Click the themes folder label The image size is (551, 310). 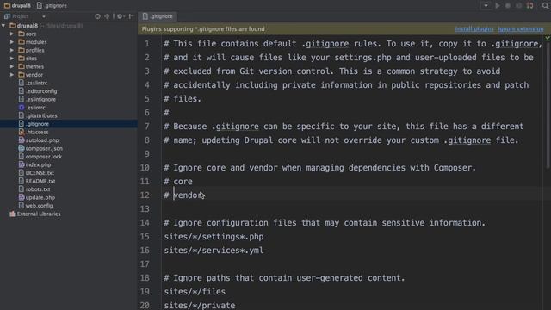(x=34, y=66)
